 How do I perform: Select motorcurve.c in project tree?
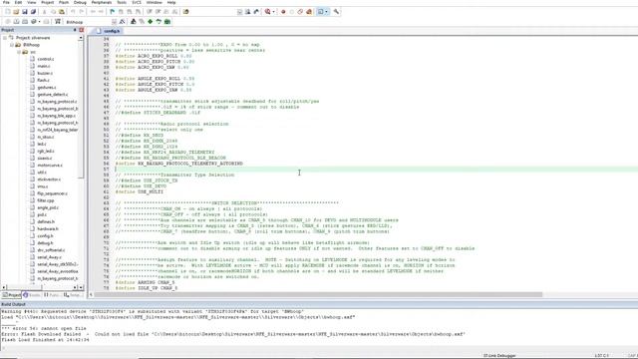tap(50, 166)
